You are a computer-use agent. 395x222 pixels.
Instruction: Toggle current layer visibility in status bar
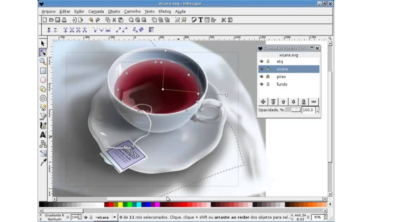point(86,217)
